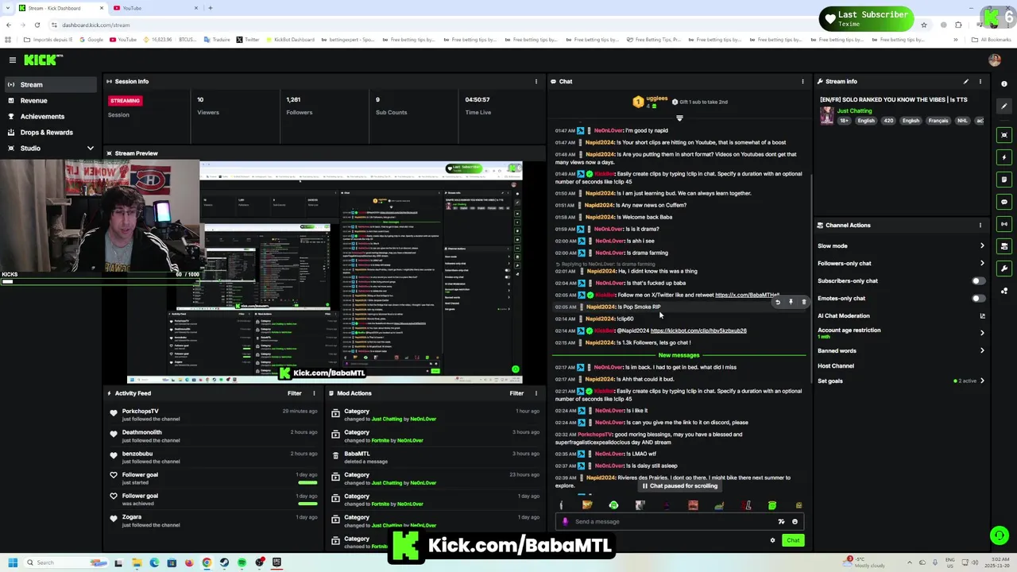Open the Chrome tab search dropdown

(8, 8)
